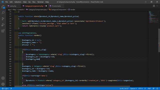The width and height of the screenshot is (160, 90).
Task: Change end of line sequence LF
Action: pos(145,88)
